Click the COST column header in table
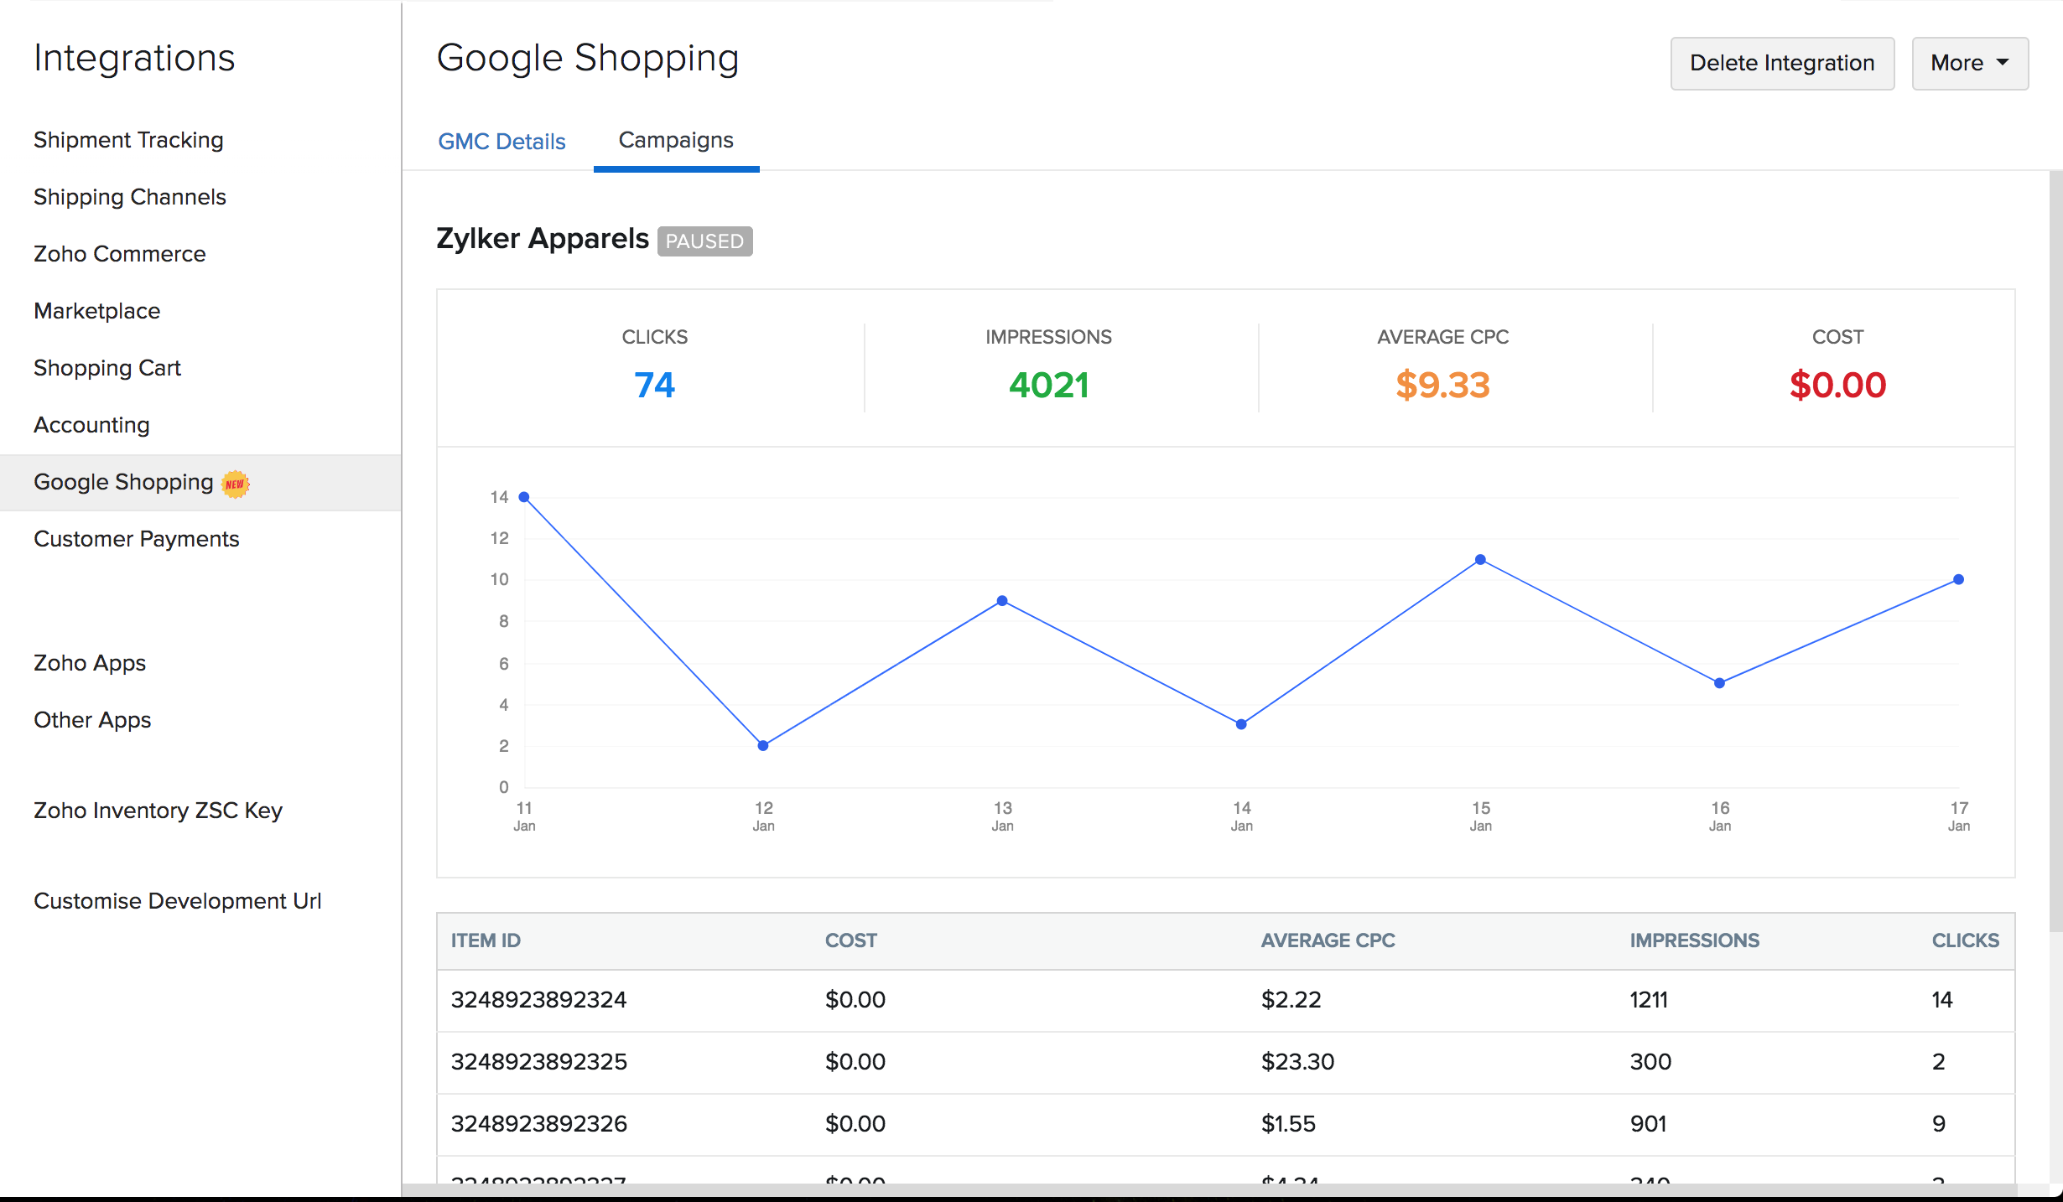 pyautogui.click(x=851, y=940)
